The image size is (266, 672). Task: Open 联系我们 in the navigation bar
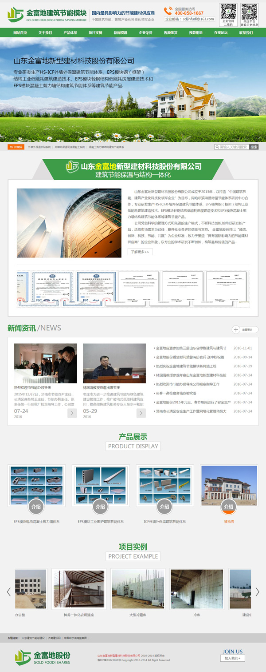[246, 32]
